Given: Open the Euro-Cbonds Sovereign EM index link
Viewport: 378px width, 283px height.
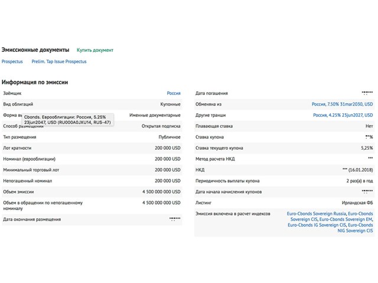Looking at the screenshot, I should 346,219.
